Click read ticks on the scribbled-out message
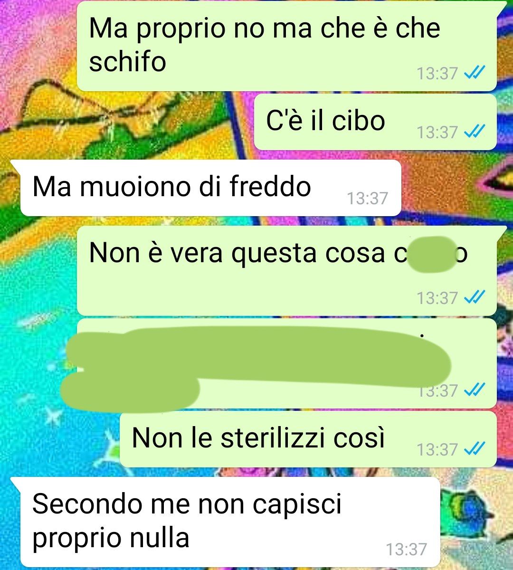Screen dimensions: 513x570 [x=474, y=390]
